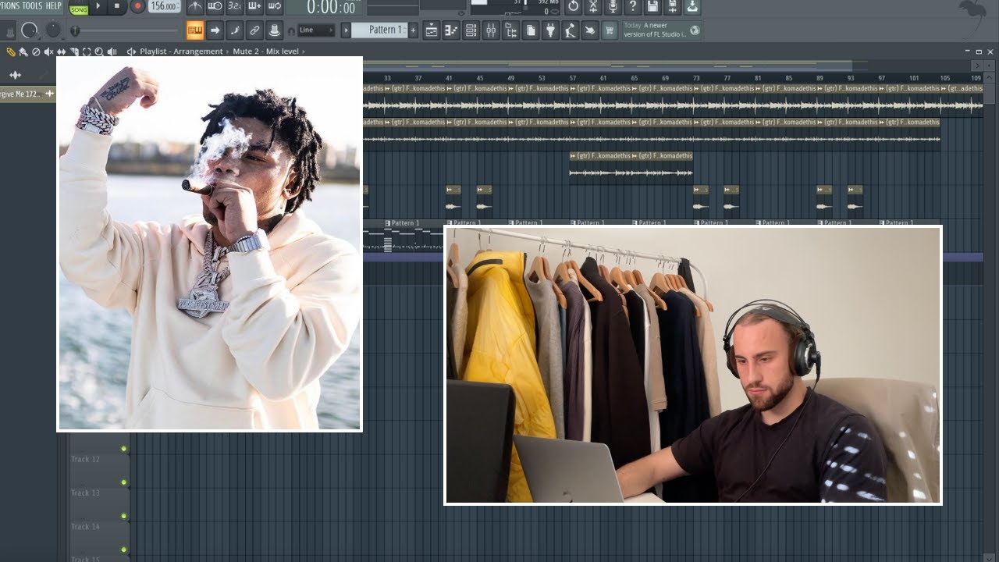Open the Playlist window from toolbar
This screenshot has height=562, width=999.
click(431, 30)
